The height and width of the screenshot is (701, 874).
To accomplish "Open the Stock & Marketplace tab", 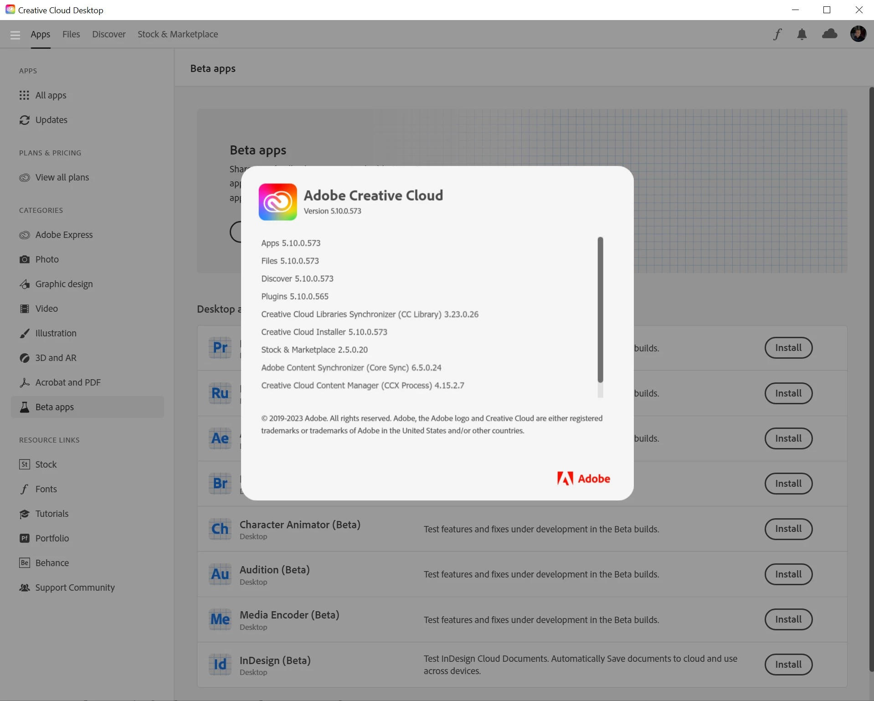I will [x=178, y=34].
